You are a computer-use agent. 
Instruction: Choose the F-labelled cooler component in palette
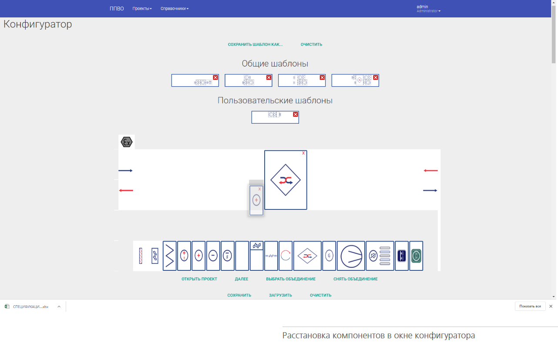(x=228, y=256)
